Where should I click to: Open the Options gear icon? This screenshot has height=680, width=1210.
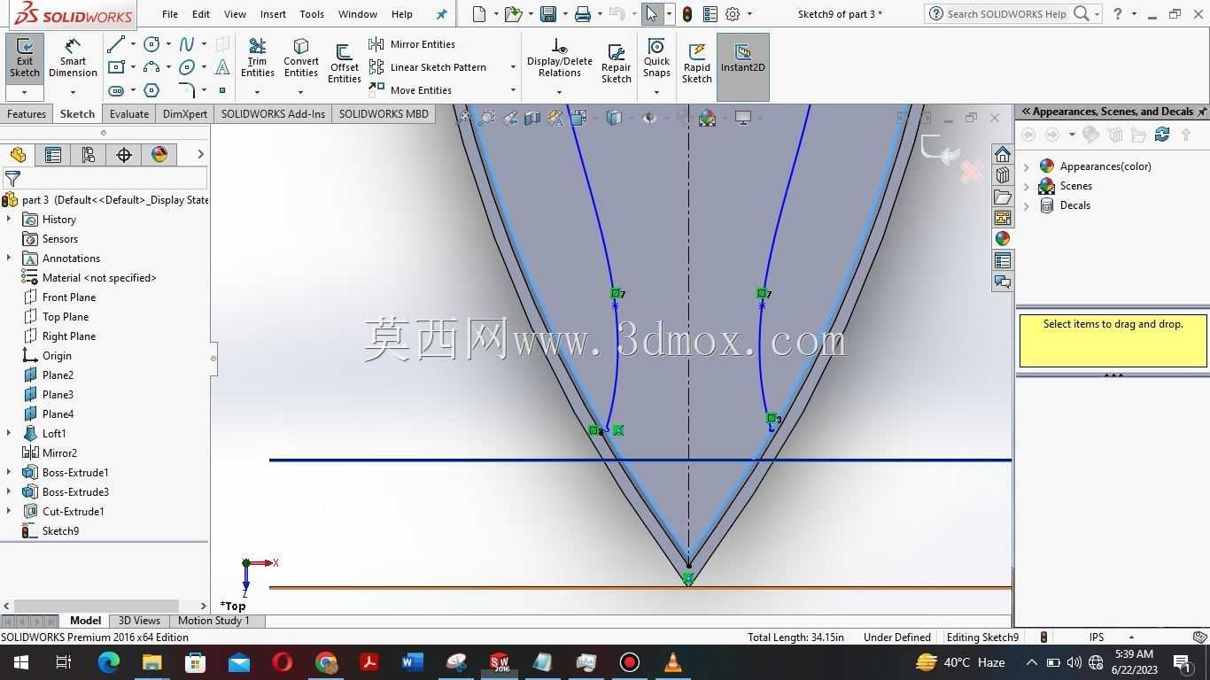pyautogui.click(x=733, y=14)
